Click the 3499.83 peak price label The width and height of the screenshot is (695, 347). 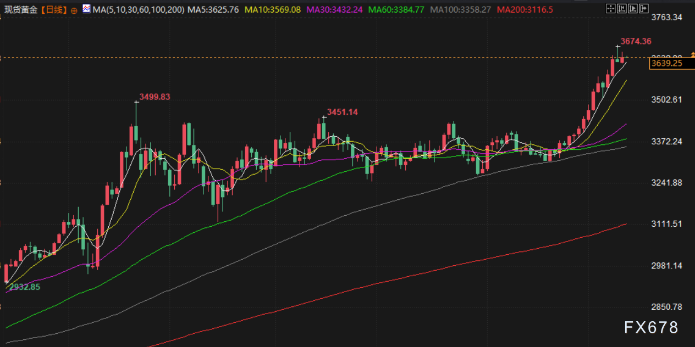tap(155, 97)
